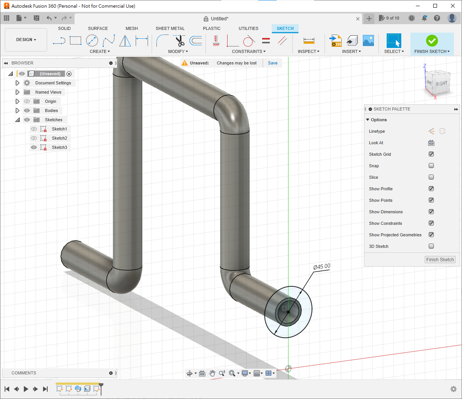Click the Save link in warning bar
462x399 pixels.
point(273,63)
